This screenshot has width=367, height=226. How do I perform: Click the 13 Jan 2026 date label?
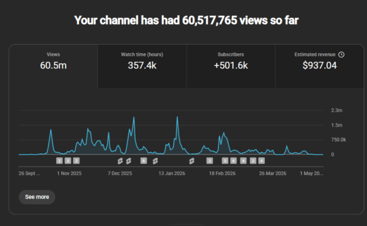click(172, 173)
